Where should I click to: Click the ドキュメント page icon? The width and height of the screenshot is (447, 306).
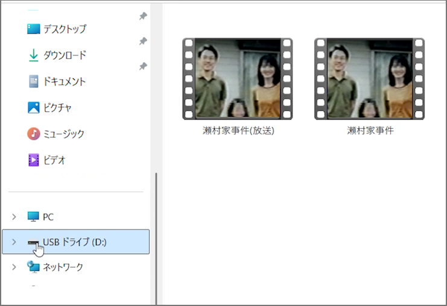33,81
